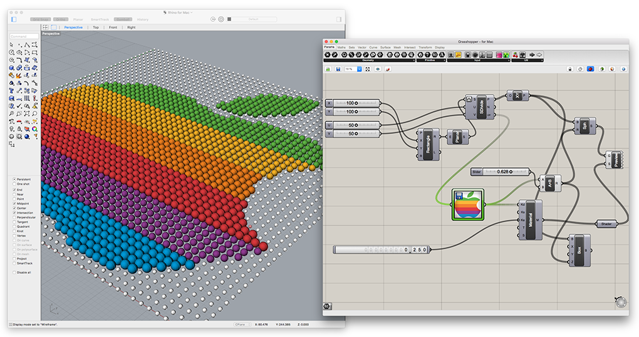The width and height of the screenshot is (639, 337).
Task: Toggle the Grid Snap button
Action: (41, 19)
